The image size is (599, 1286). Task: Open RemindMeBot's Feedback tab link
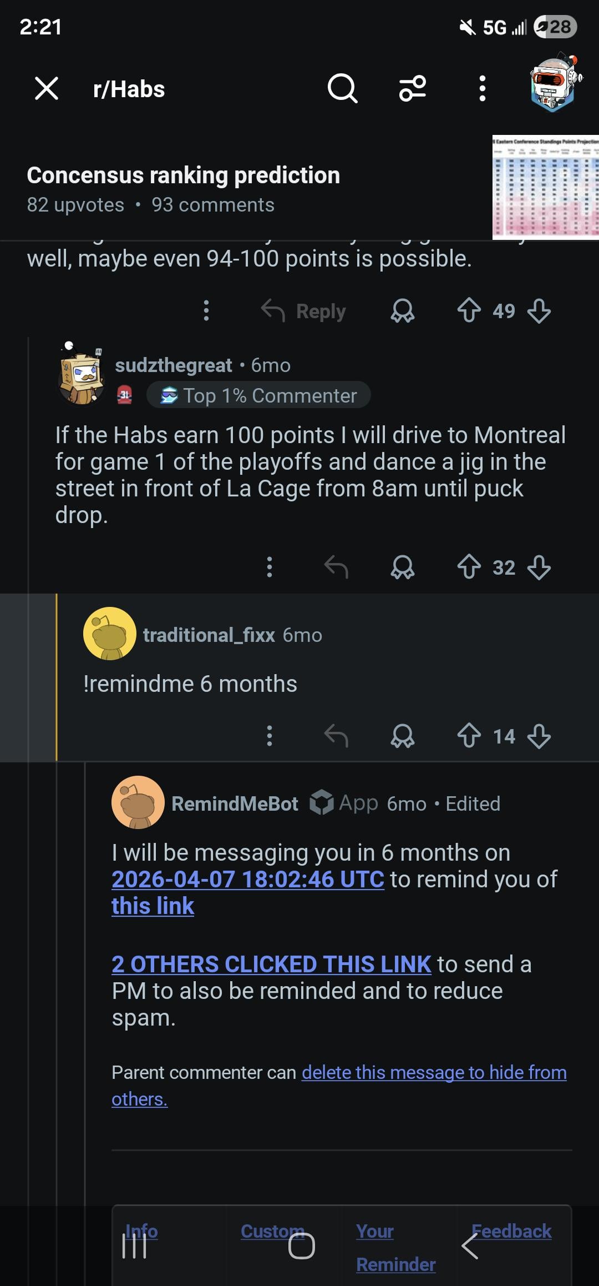[x=511, y=1231]
